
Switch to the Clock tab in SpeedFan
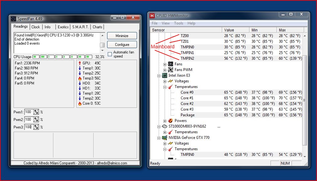36,27
